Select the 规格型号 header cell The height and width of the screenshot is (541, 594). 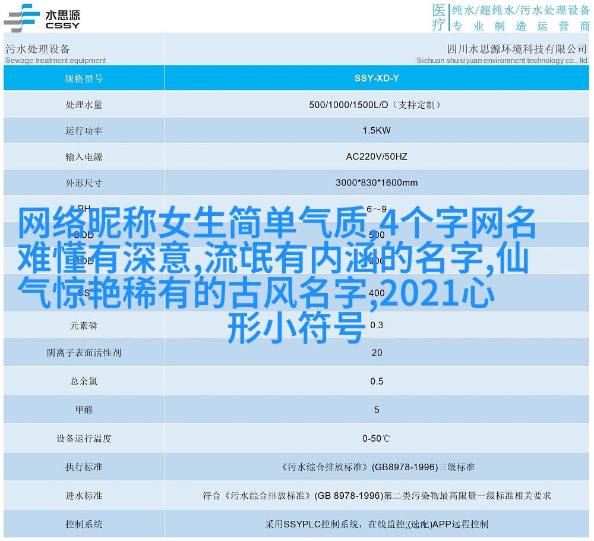point(84,78)
